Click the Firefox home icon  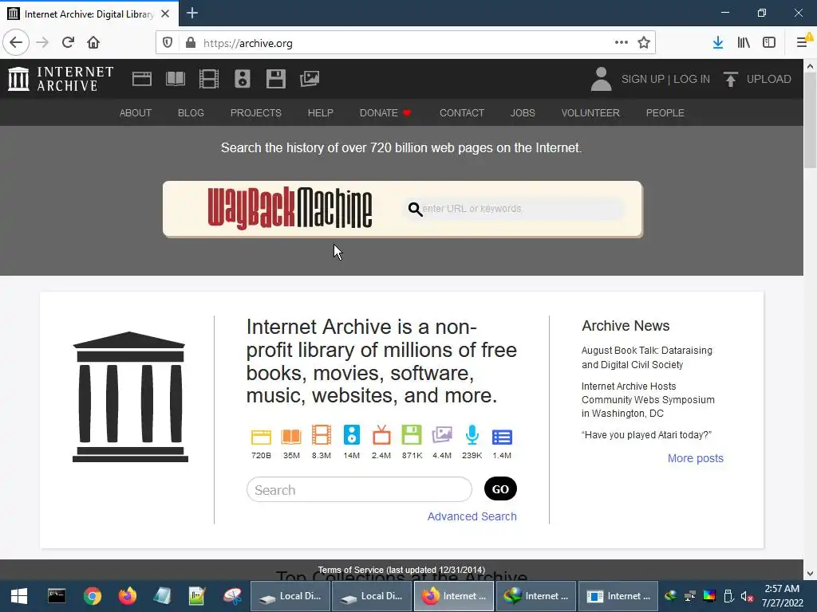[93, 43]
